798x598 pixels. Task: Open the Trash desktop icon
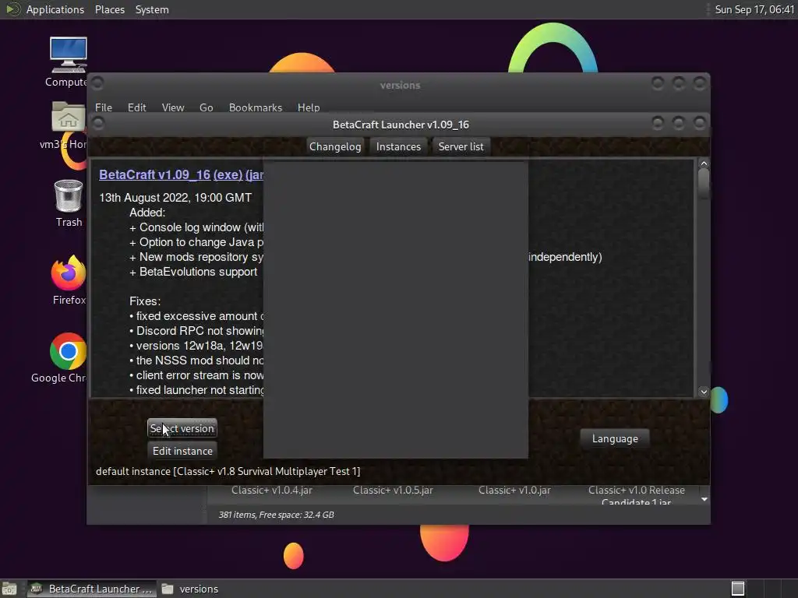point(69,195)
